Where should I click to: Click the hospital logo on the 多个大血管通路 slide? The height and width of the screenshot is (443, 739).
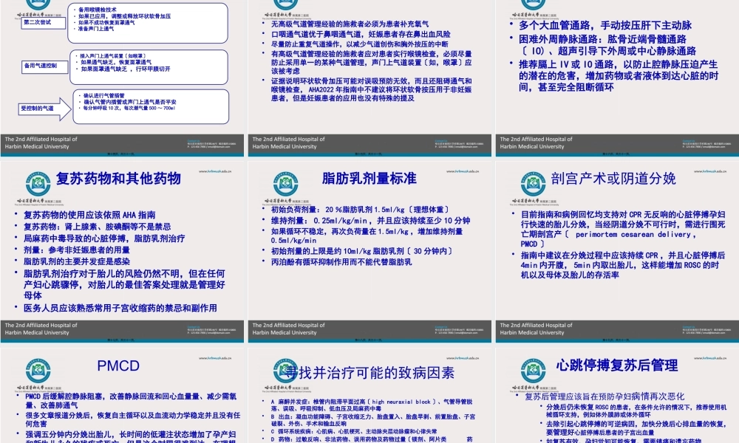(535, 4)
